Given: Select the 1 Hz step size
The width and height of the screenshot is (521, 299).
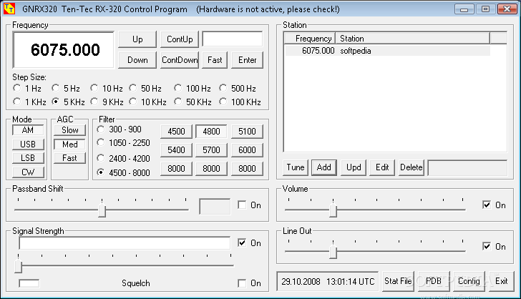Looking at the screenshot, I should [27, 89].
